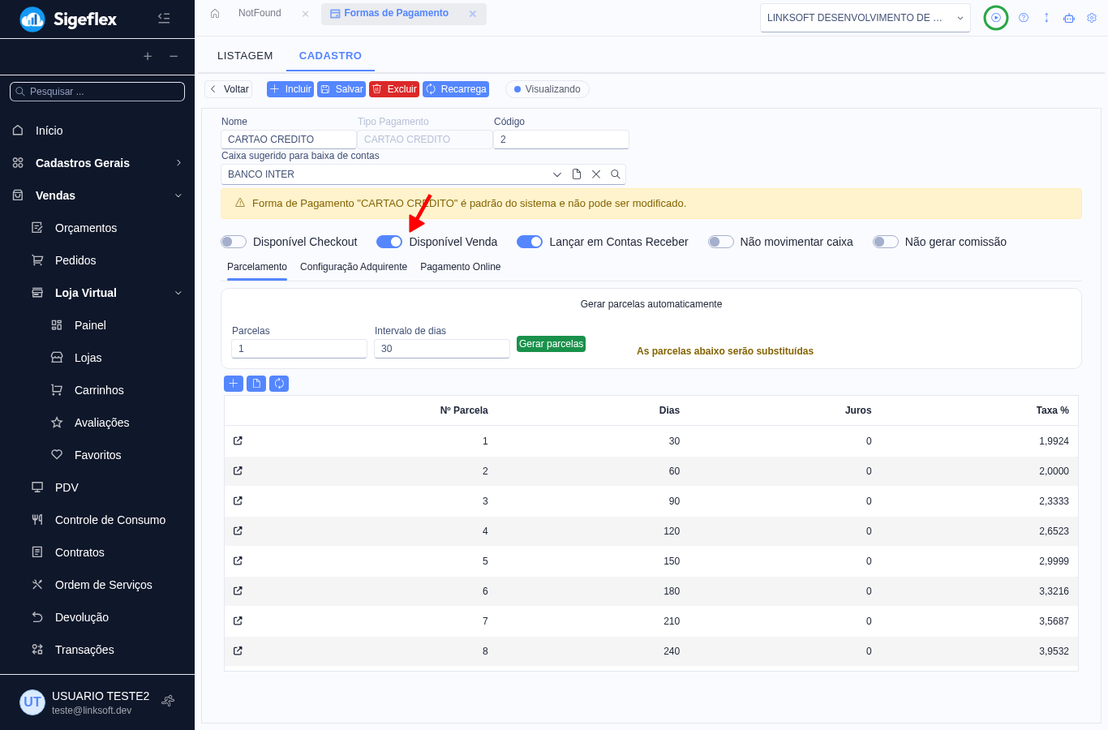Click the red Excluir button
This screenshot has width=1108, height=730.
(394, 89)
